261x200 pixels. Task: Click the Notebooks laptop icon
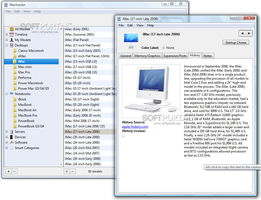tap(12, 94)
